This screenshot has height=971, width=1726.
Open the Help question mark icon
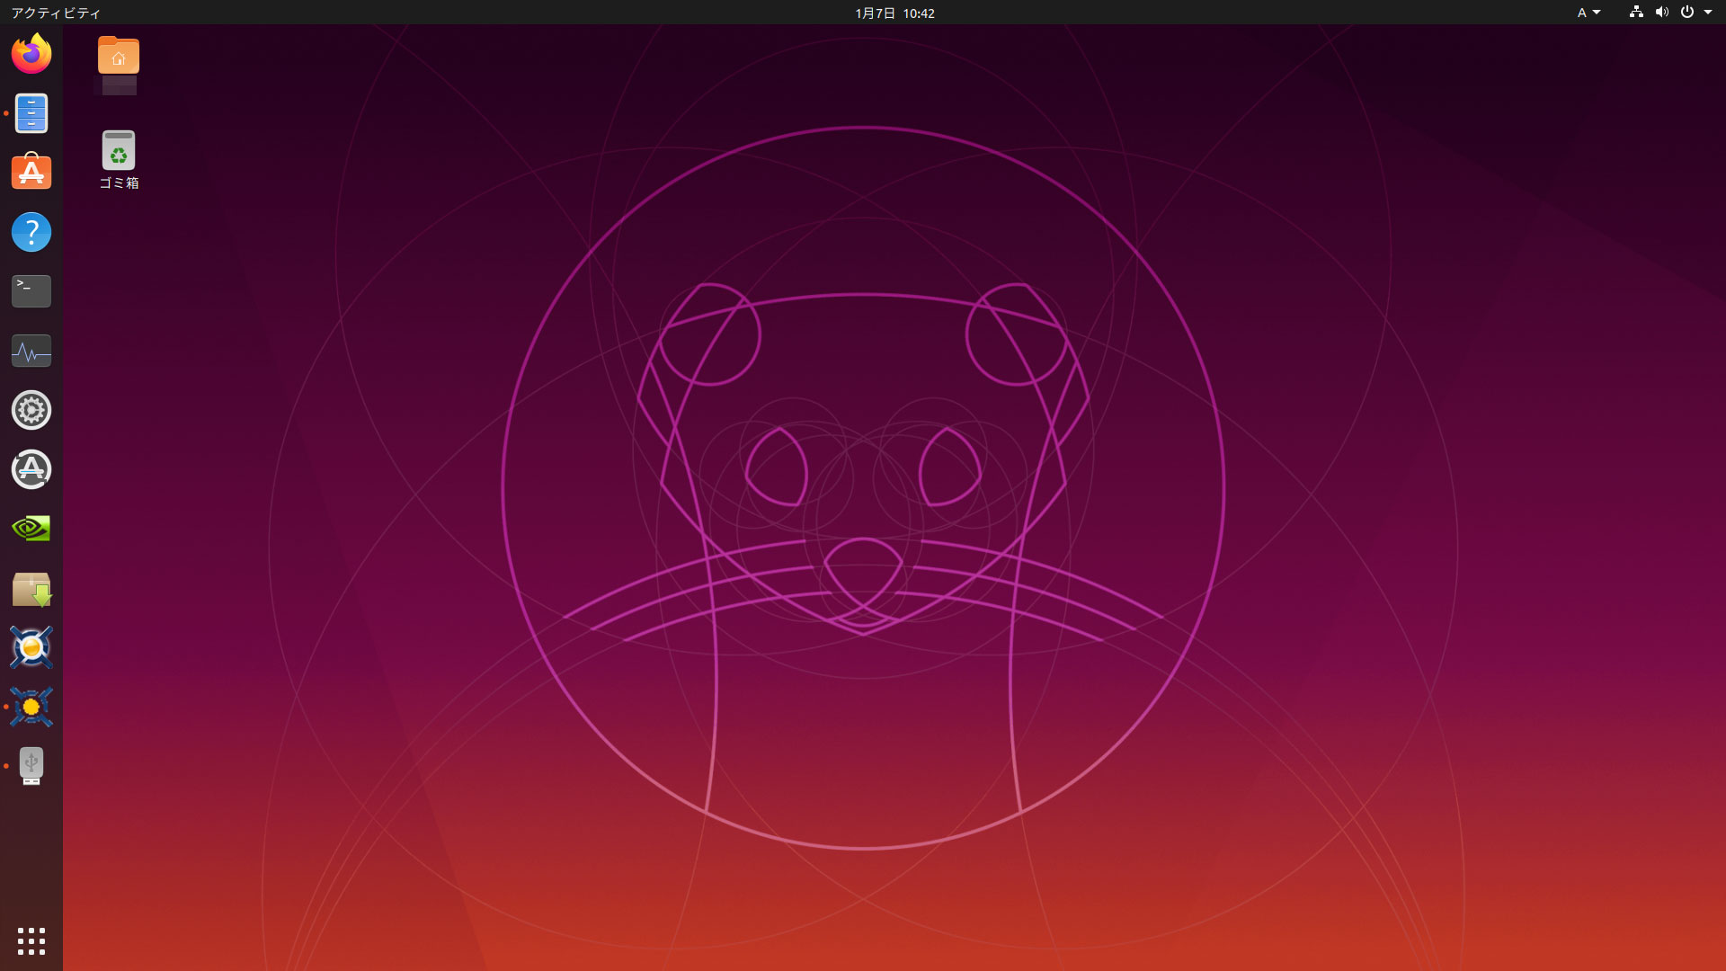click(x=31, y=232)
